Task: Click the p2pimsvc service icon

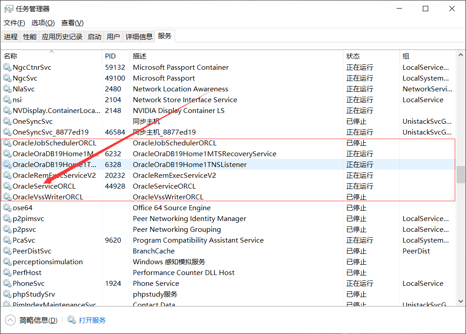Action: coord(7,219)
